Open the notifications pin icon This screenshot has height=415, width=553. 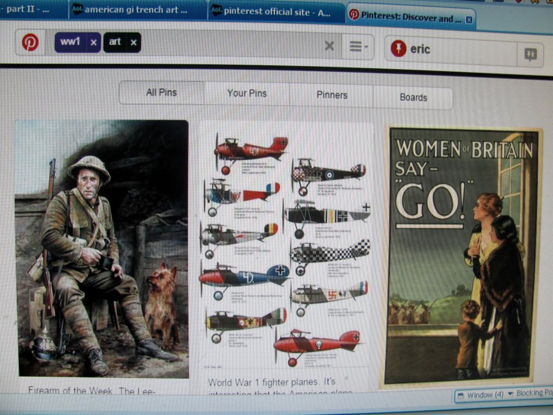pyautogui.click(x=531, y=54)
